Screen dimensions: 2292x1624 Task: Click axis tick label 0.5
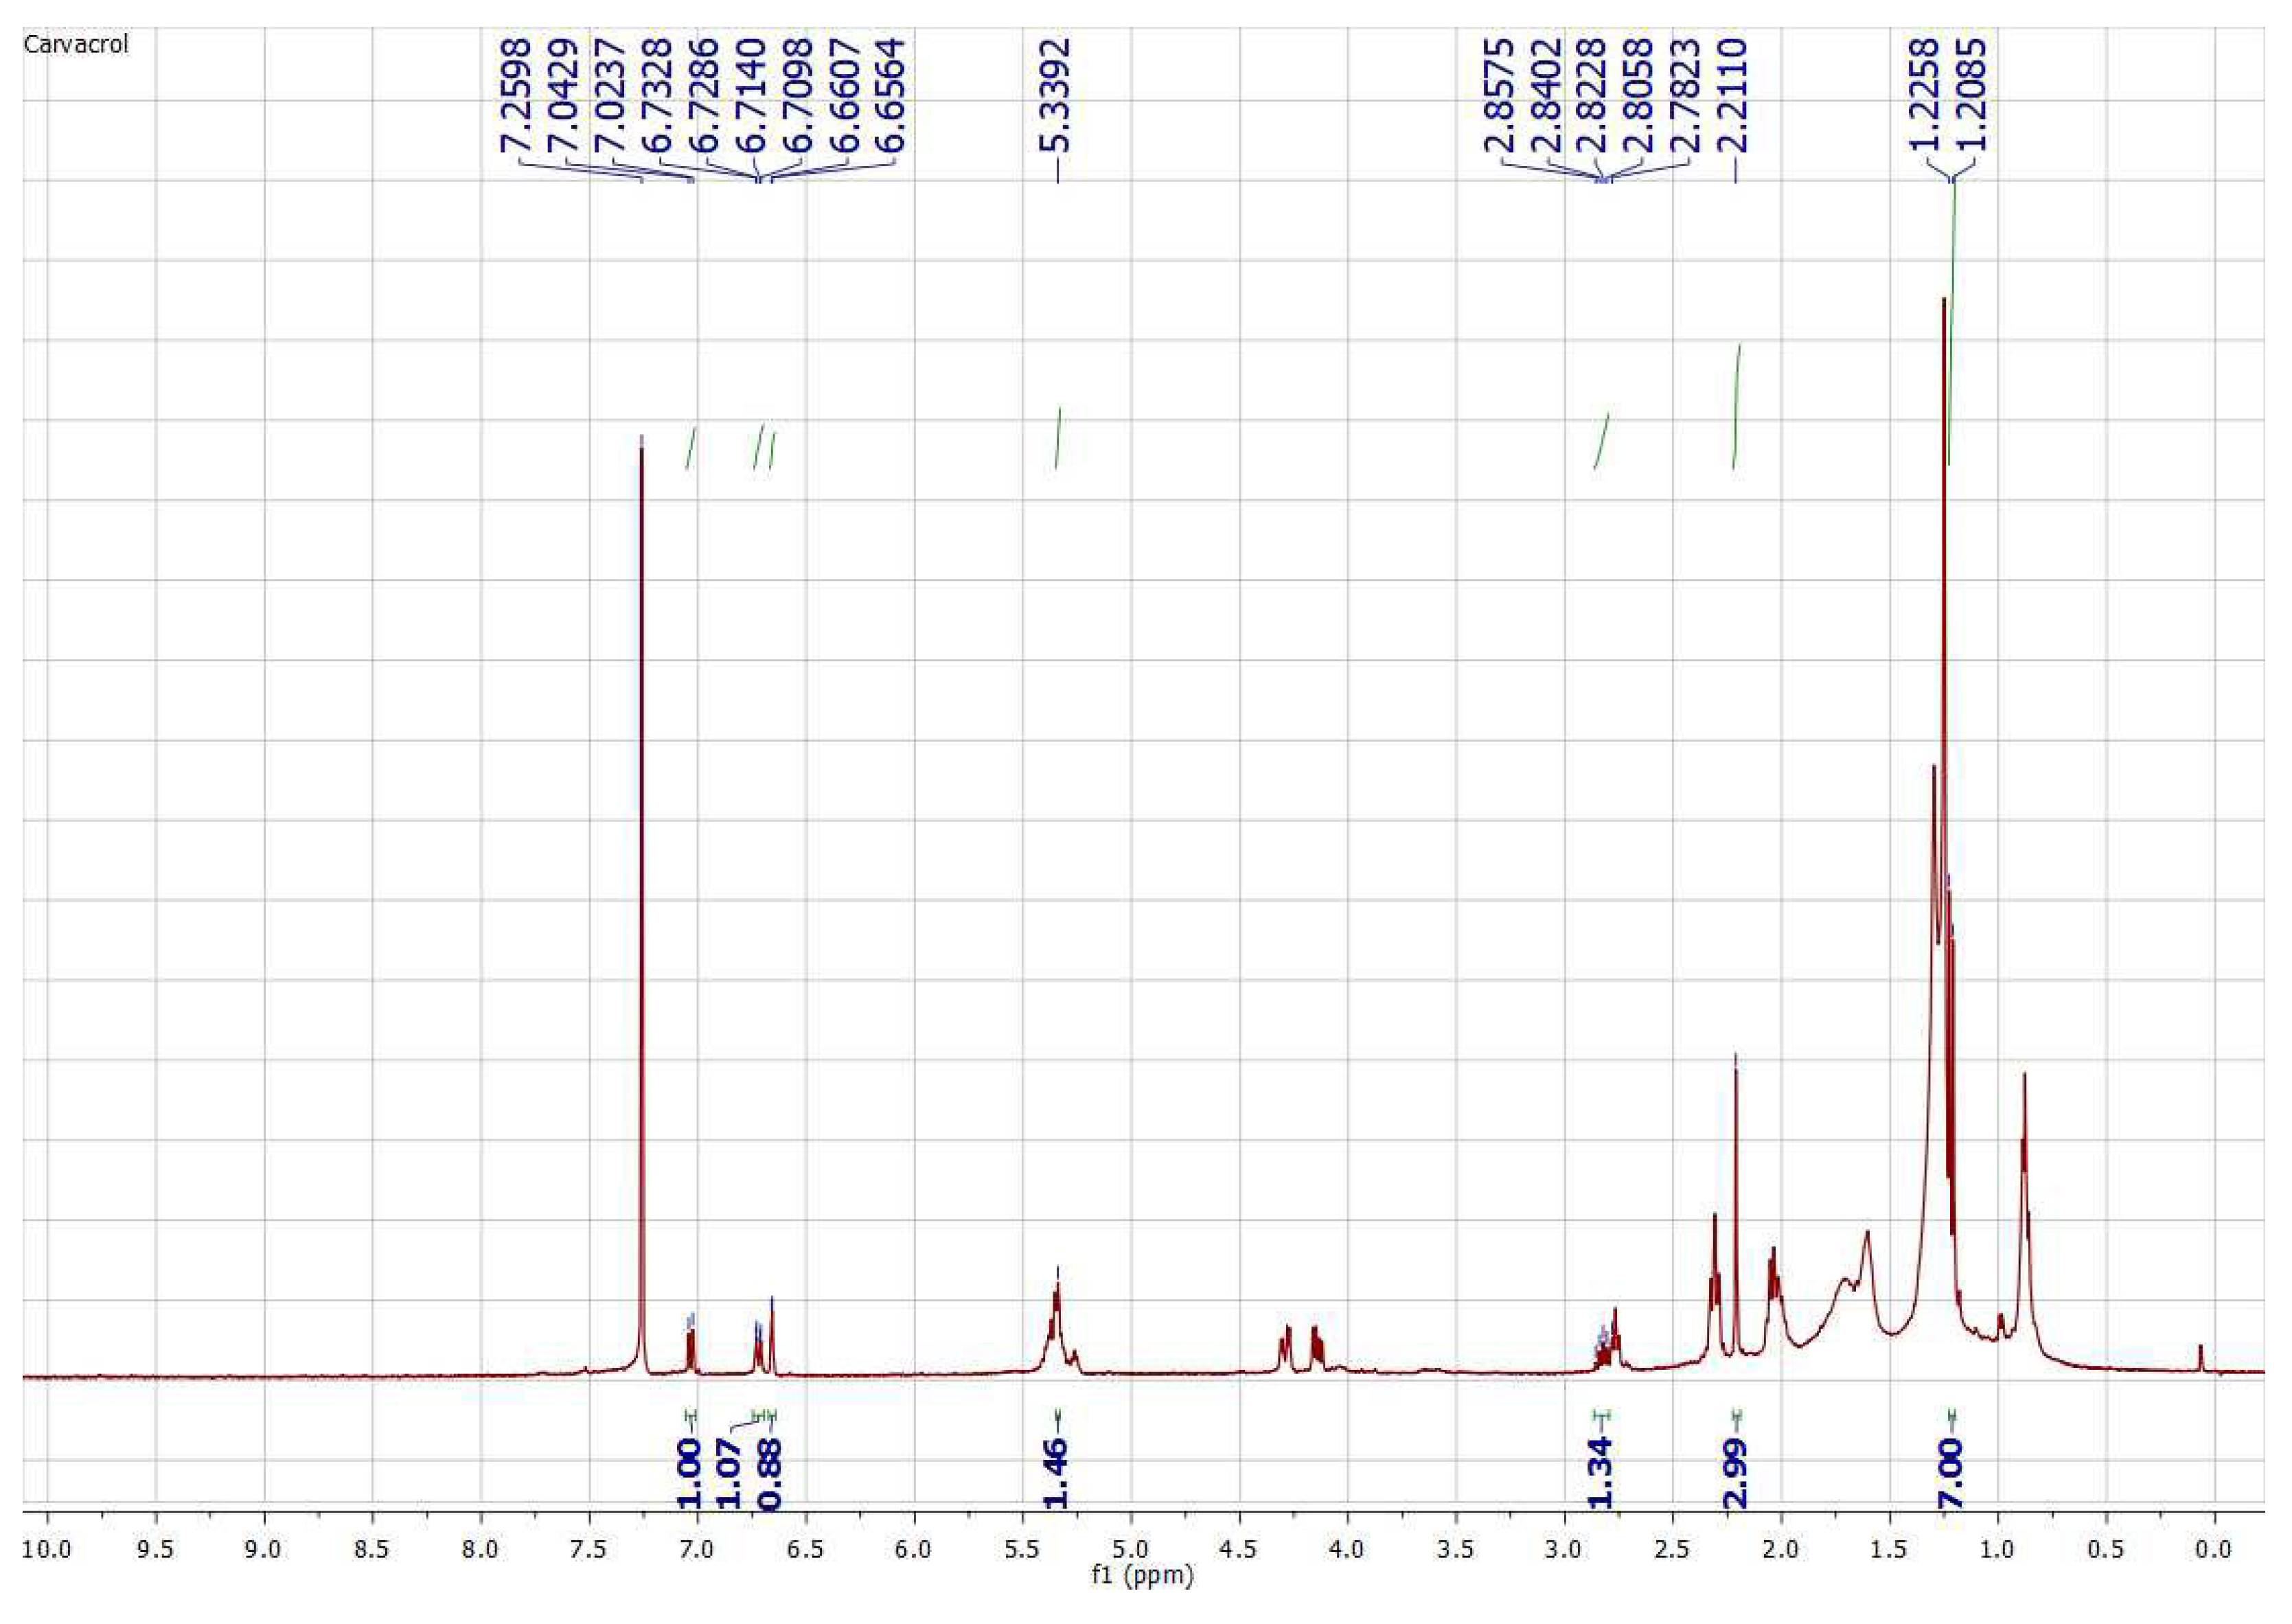click(2106, 1550)
